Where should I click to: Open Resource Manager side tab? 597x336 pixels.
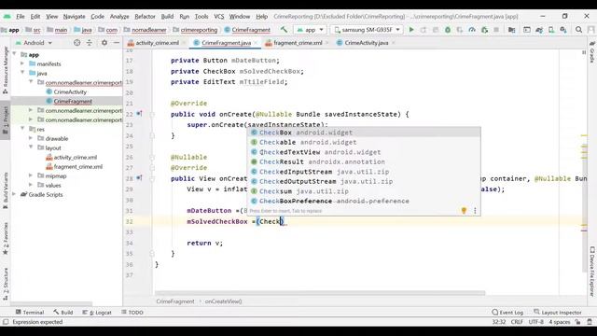pos(6,70)
